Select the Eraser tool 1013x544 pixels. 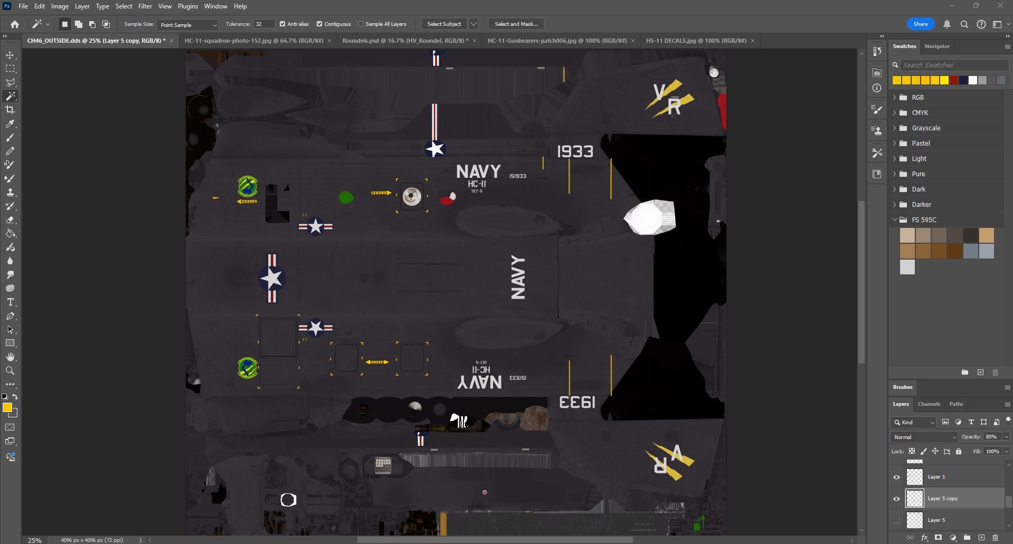(x=10, y=220)
